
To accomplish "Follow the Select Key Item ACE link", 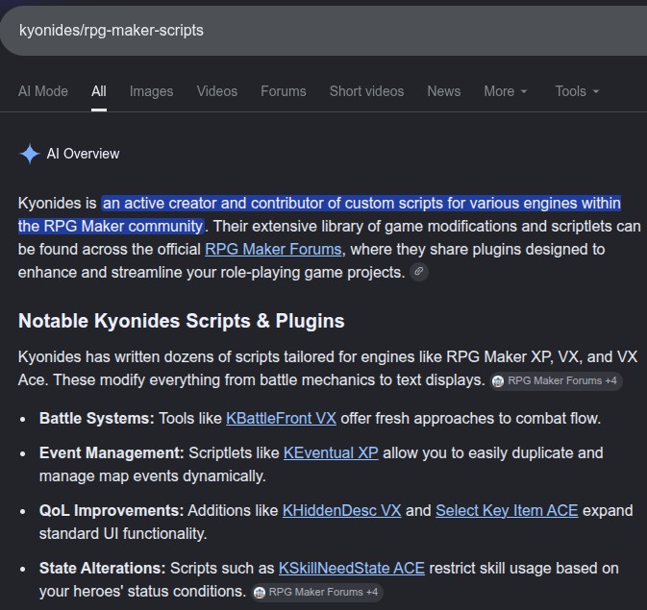I will 507,511.
